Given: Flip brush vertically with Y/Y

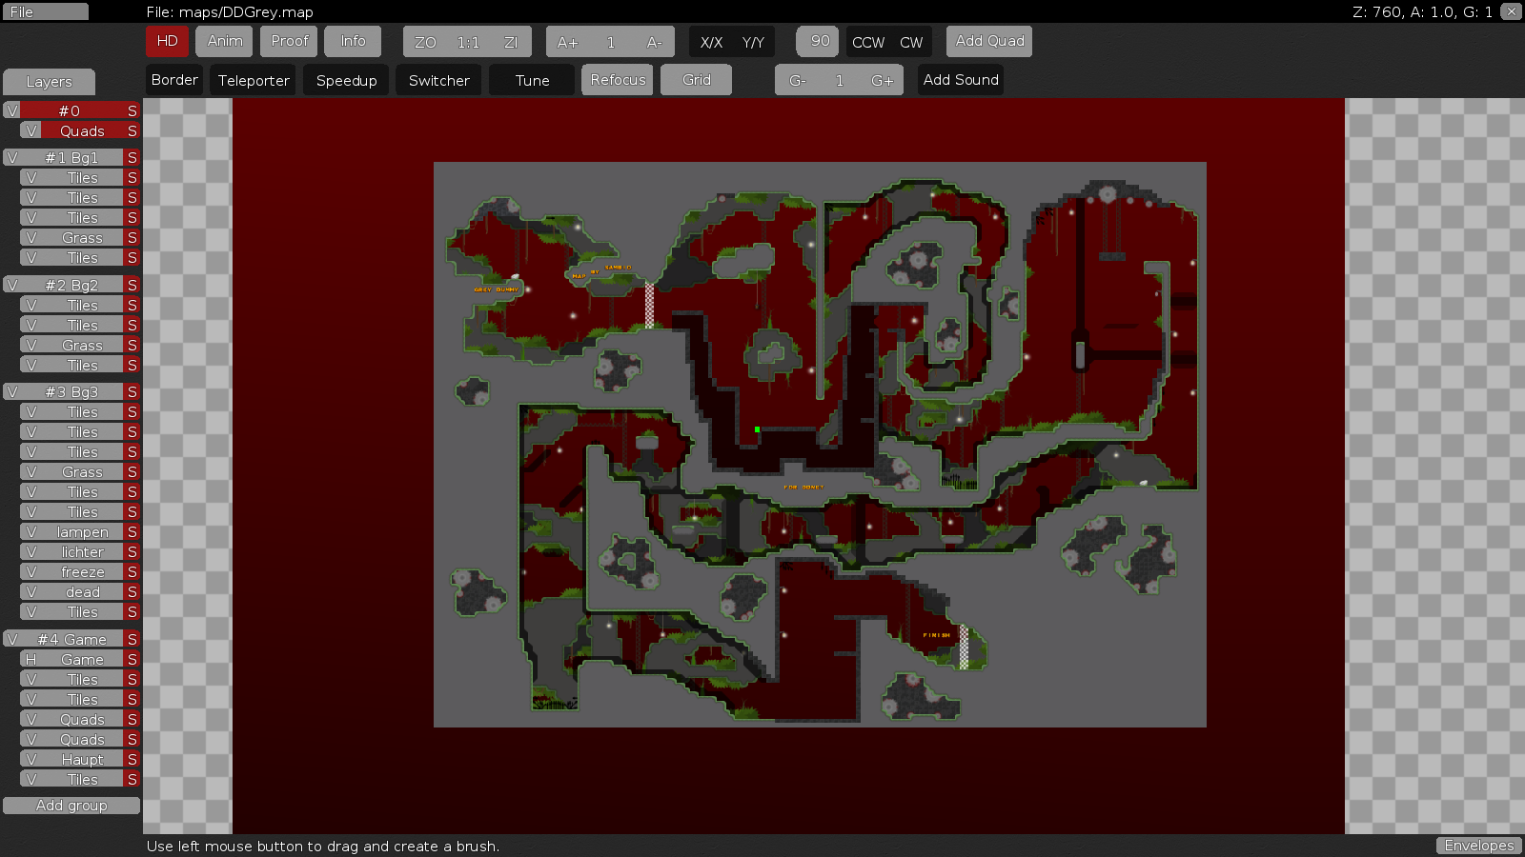Looking at the screenshot, I should [753, 42].
